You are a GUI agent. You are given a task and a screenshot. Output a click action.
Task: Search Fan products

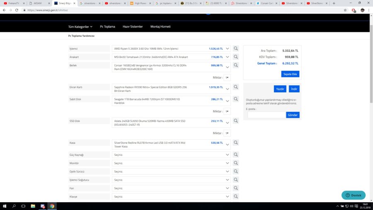point(235,188)
